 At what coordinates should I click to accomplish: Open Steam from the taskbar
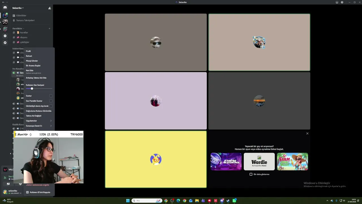click(228, 201)
